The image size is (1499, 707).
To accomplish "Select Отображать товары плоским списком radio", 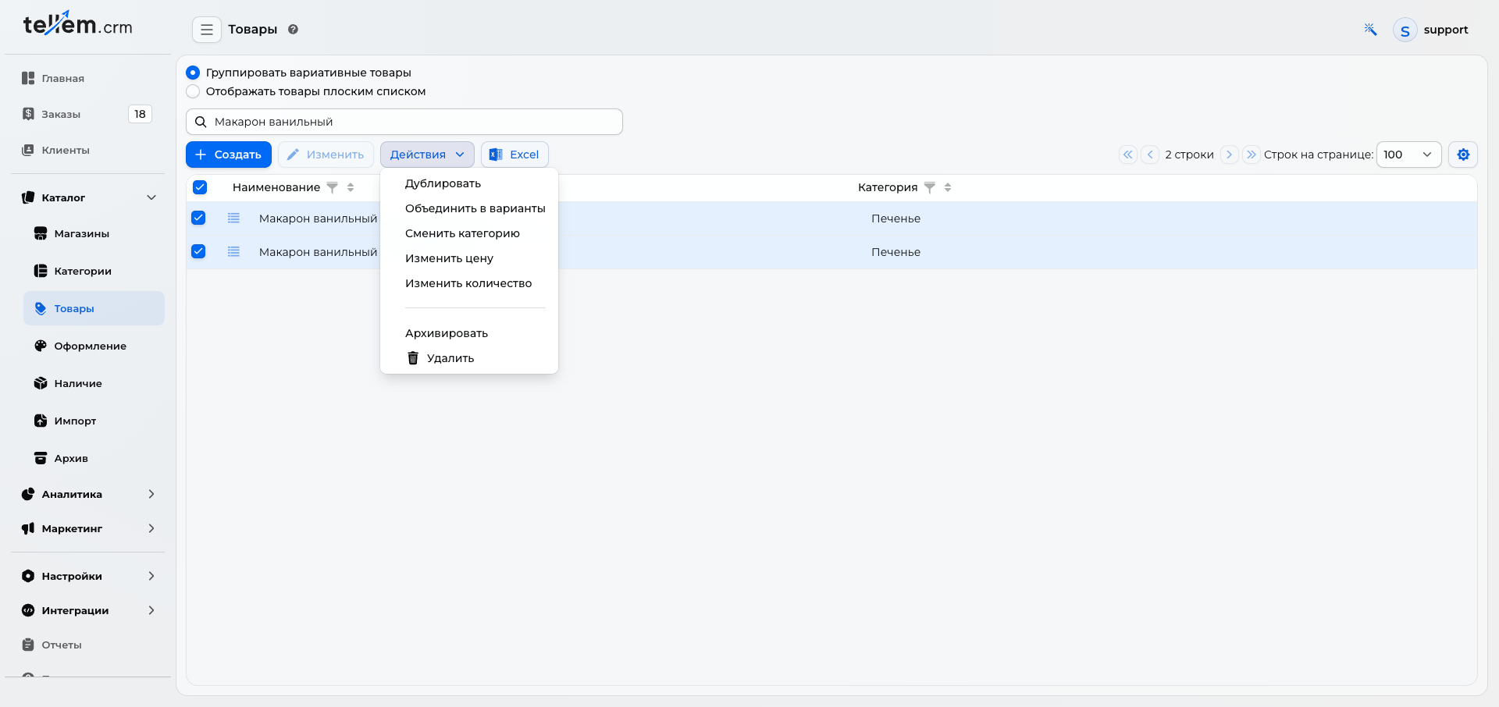I will pyautogui.click(x=193, y=91).
